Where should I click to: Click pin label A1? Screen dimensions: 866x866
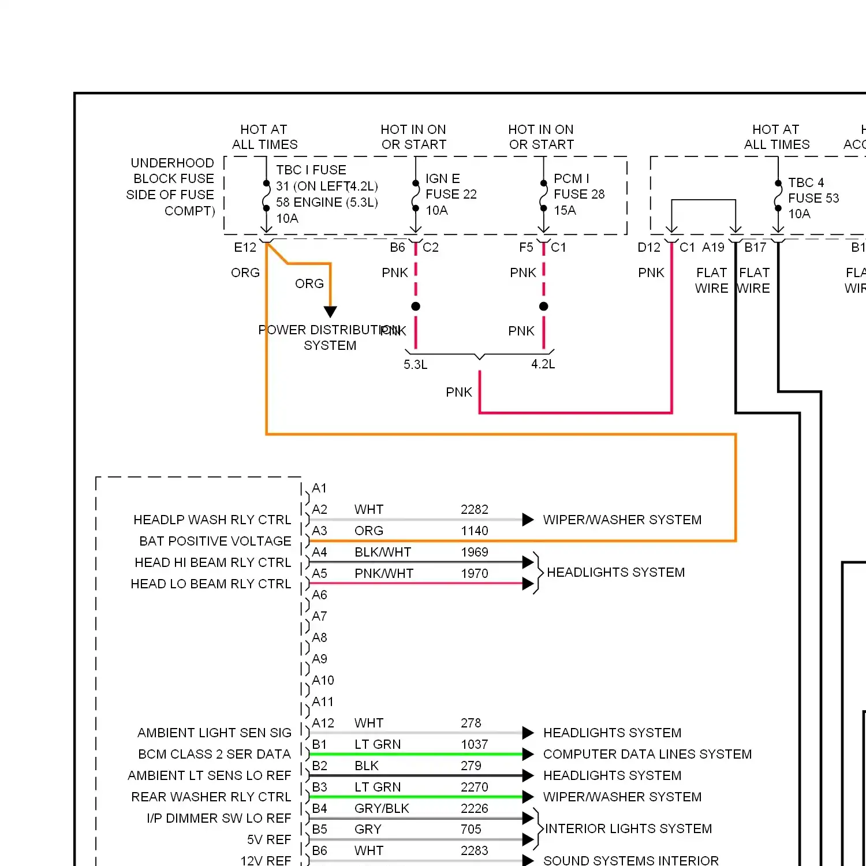(319, 488)
